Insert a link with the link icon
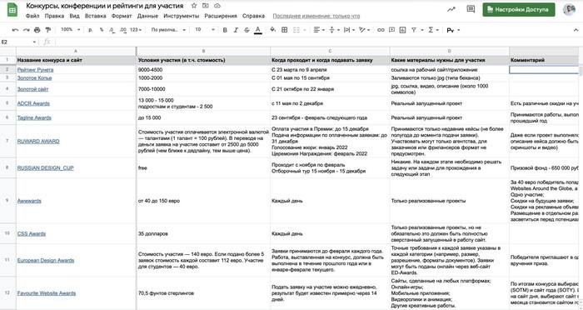Viewport: 583px width, 310px height. pyautogui.click(x=381, y=30)
